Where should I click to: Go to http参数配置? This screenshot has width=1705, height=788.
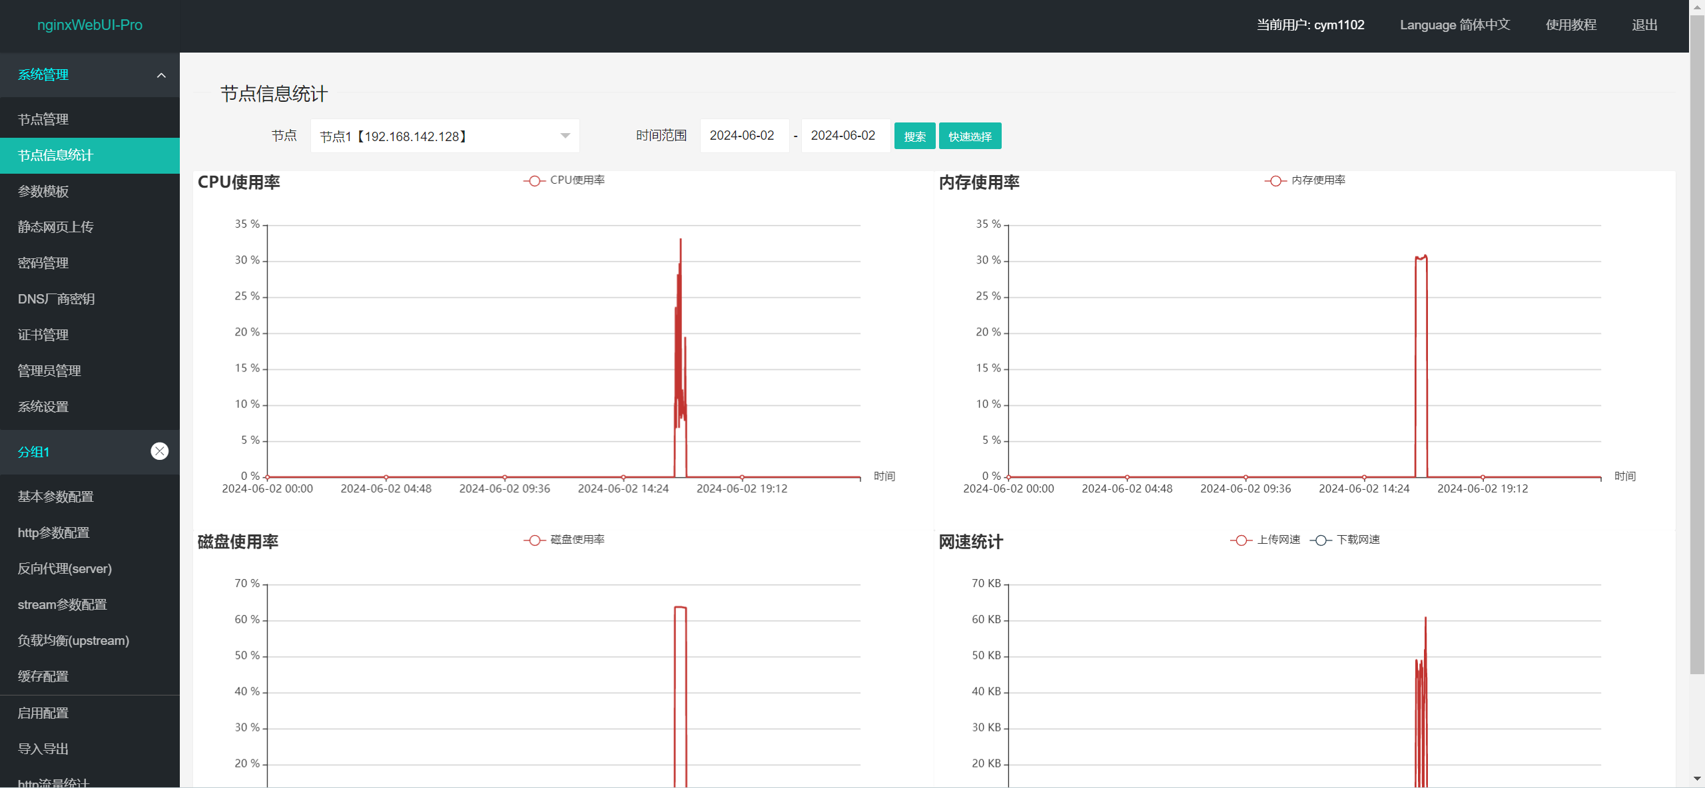(90, 532)
